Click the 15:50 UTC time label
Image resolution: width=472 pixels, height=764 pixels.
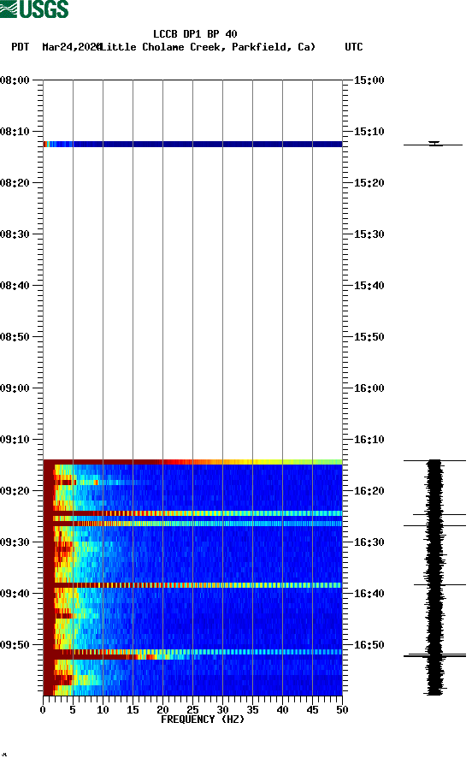[x=369, y=337]
